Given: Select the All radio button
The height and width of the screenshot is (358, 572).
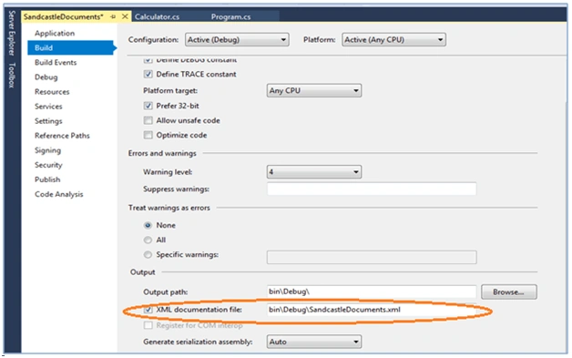Looking at the screenshot, I should 148,240.
